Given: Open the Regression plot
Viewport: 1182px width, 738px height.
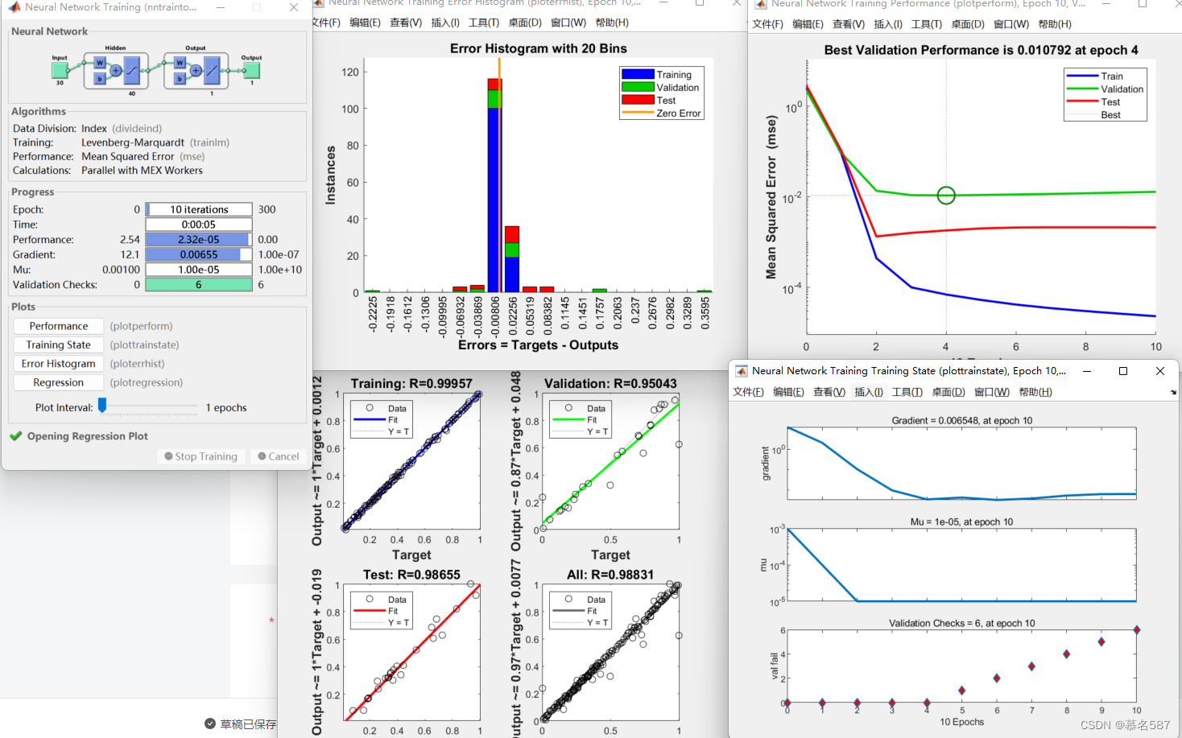Looking at the screenshot, I should [x=59, y=382].
